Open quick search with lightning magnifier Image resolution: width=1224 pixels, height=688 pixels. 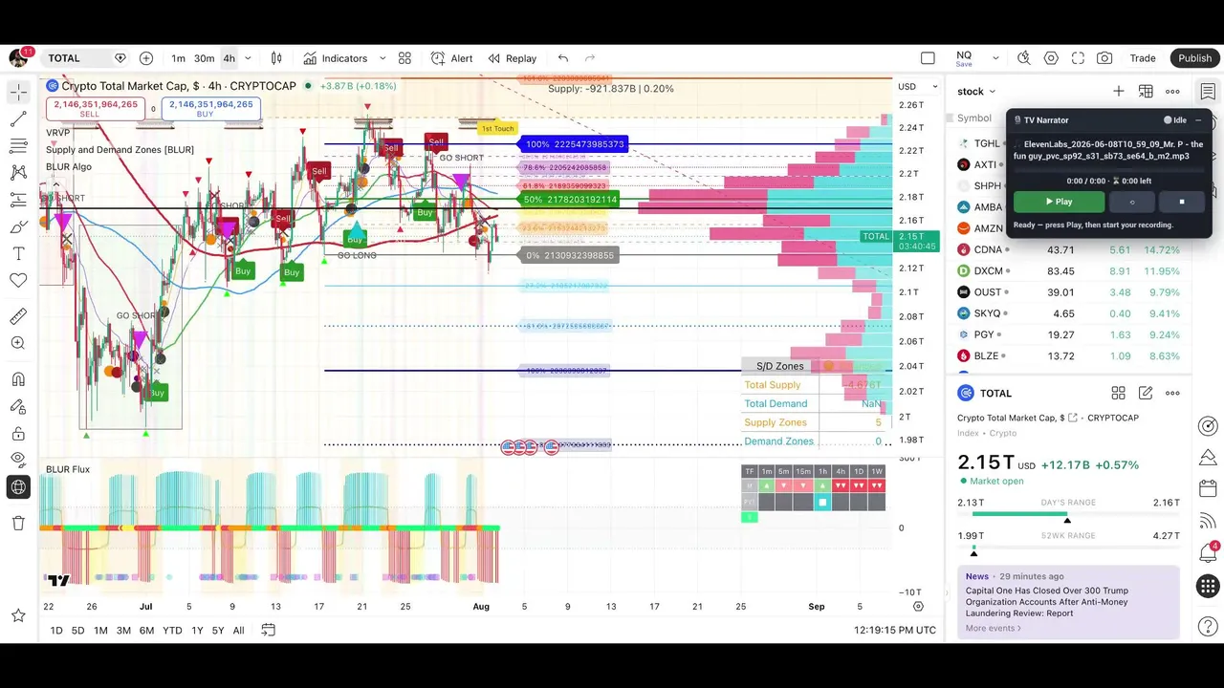1024,58
